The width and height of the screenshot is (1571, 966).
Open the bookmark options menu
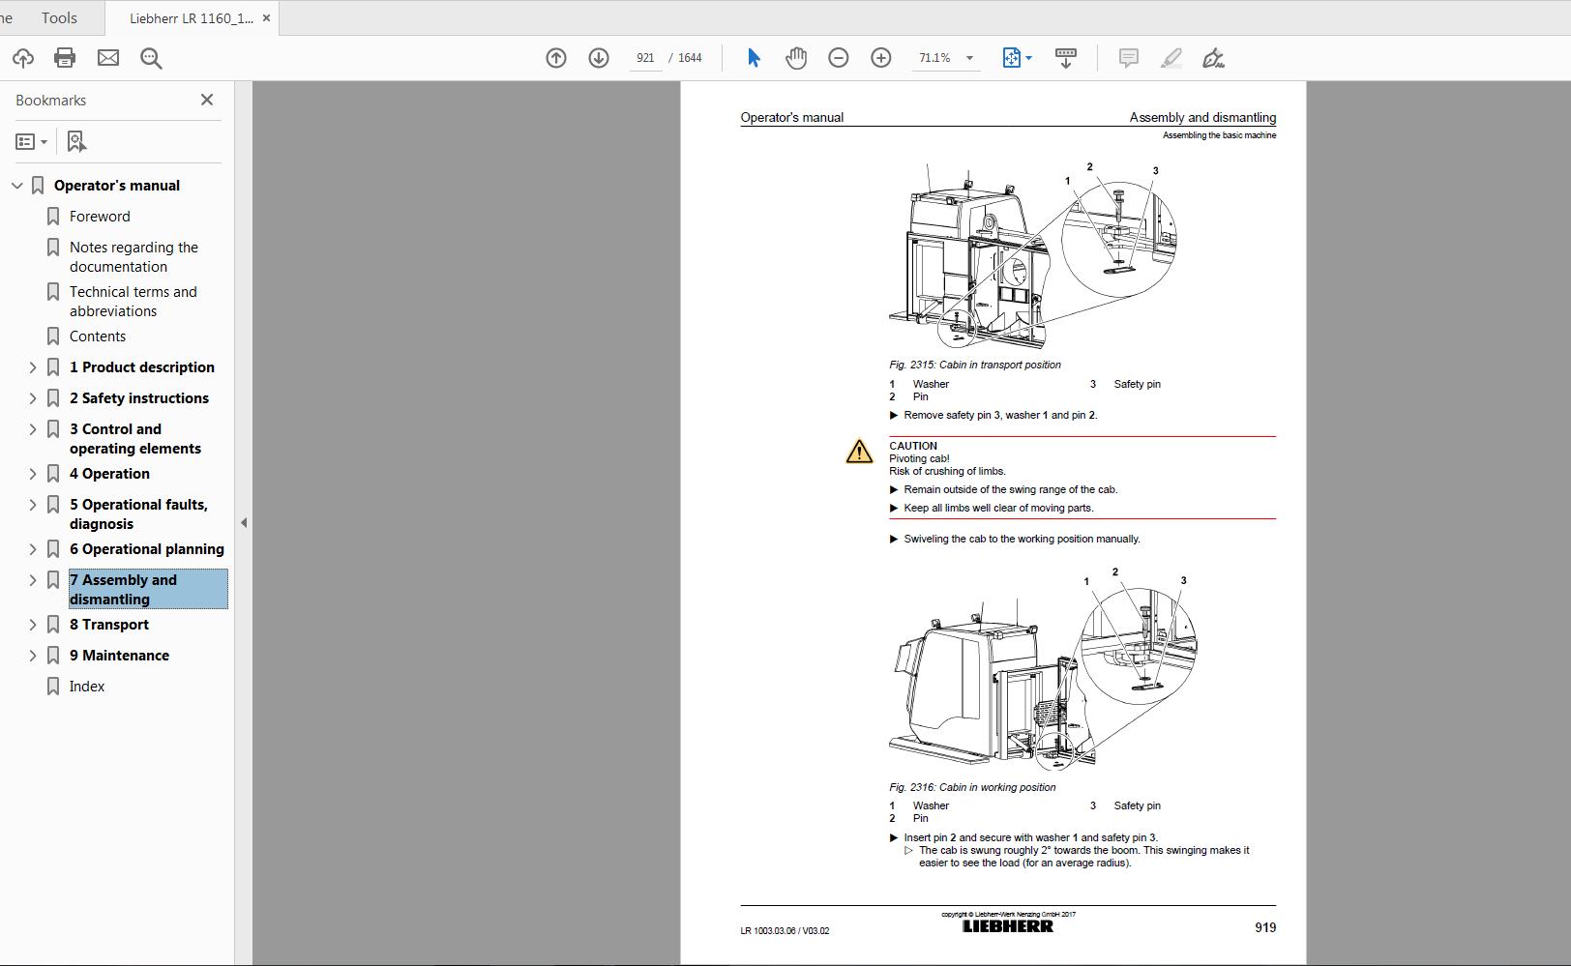point(32,141)
